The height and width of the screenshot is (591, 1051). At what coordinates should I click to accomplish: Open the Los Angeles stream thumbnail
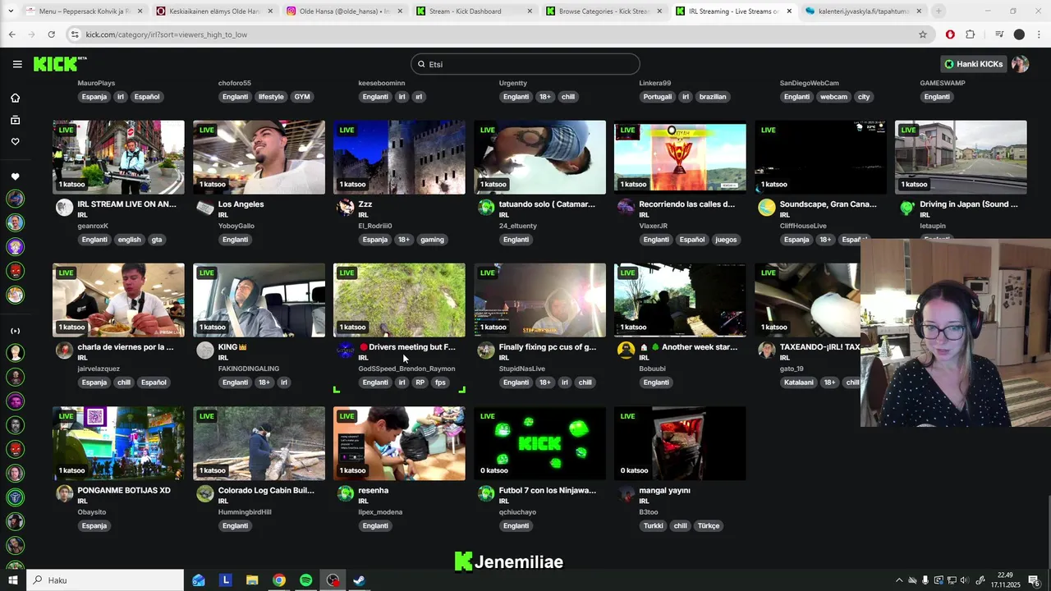[259, 158]
